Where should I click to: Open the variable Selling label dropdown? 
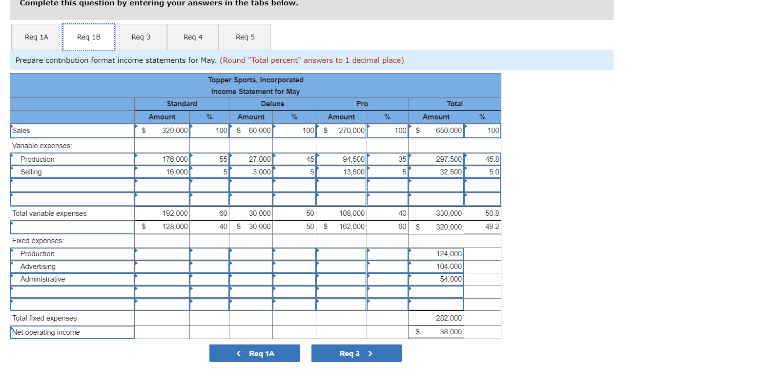[x=72, y=172]
